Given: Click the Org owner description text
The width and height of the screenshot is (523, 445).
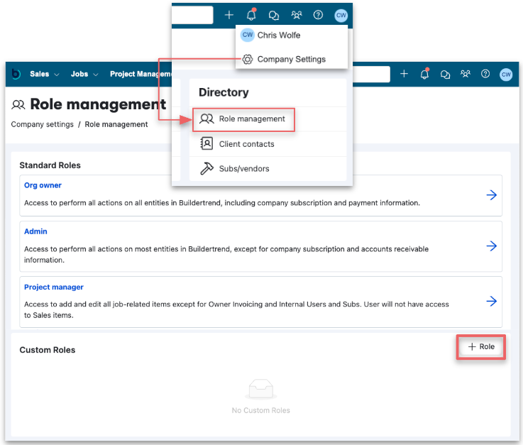Looking at the screenshot, I should click(222, 203).
